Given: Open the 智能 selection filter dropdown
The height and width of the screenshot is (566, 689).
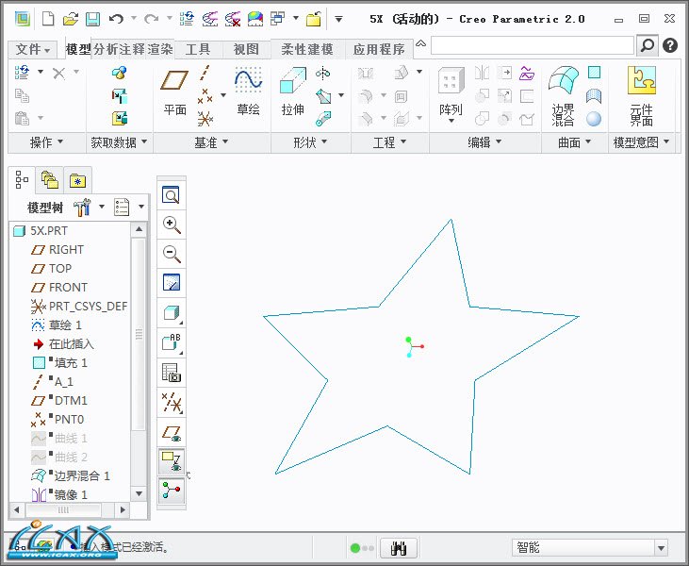Looking at the screenshot, I should 589,548.
